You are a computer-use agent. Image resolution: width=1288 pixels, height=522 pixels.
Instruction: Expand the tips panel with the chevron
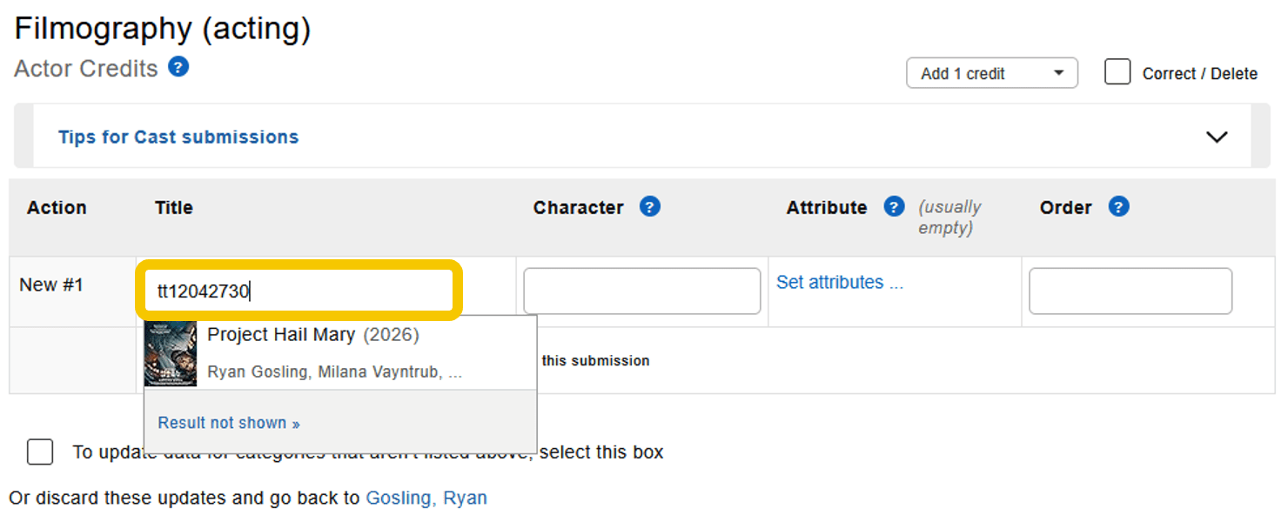point(1217,137)
